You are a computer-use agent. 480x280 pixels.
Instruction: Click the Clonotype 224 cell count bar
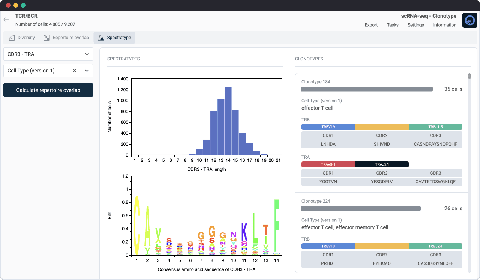[361, 209]
